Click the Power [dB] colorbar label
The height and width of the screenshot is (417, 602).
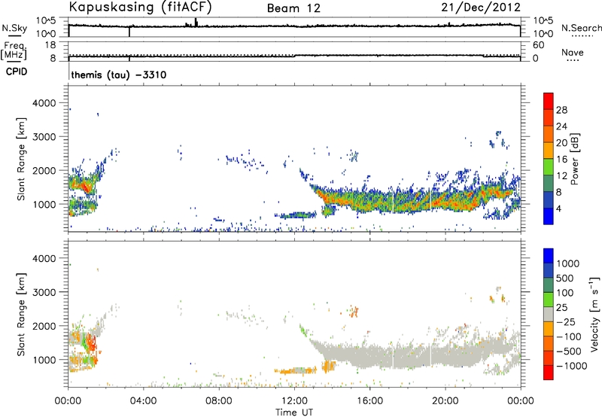coord(574,159)
